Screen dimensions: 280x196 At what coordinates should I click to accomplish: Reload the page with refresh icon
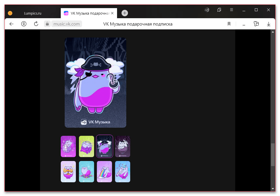tap(36, 24)
